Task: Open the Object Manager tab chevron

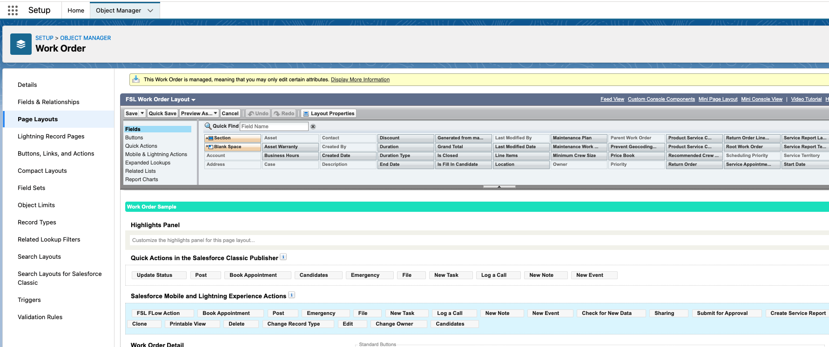Action: (150, 10)
